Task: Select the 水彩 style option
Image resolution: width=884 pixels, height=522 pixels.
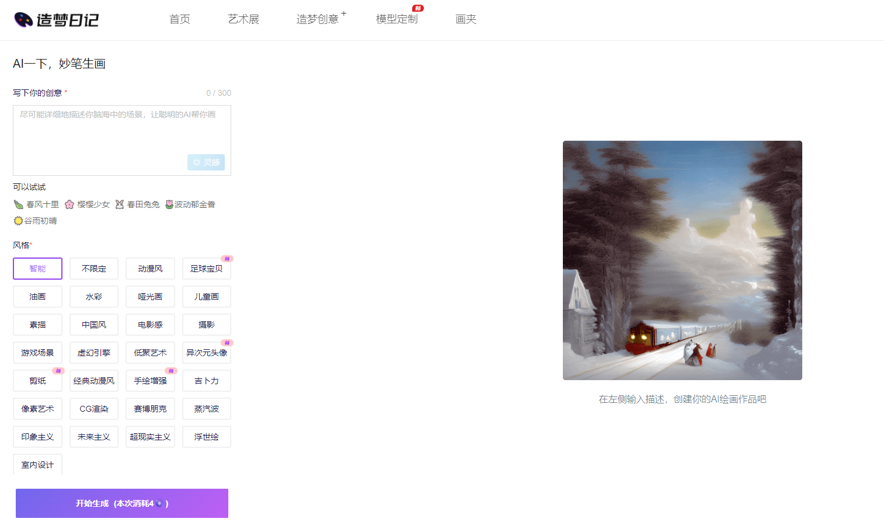Action: (x=94, y=297)
